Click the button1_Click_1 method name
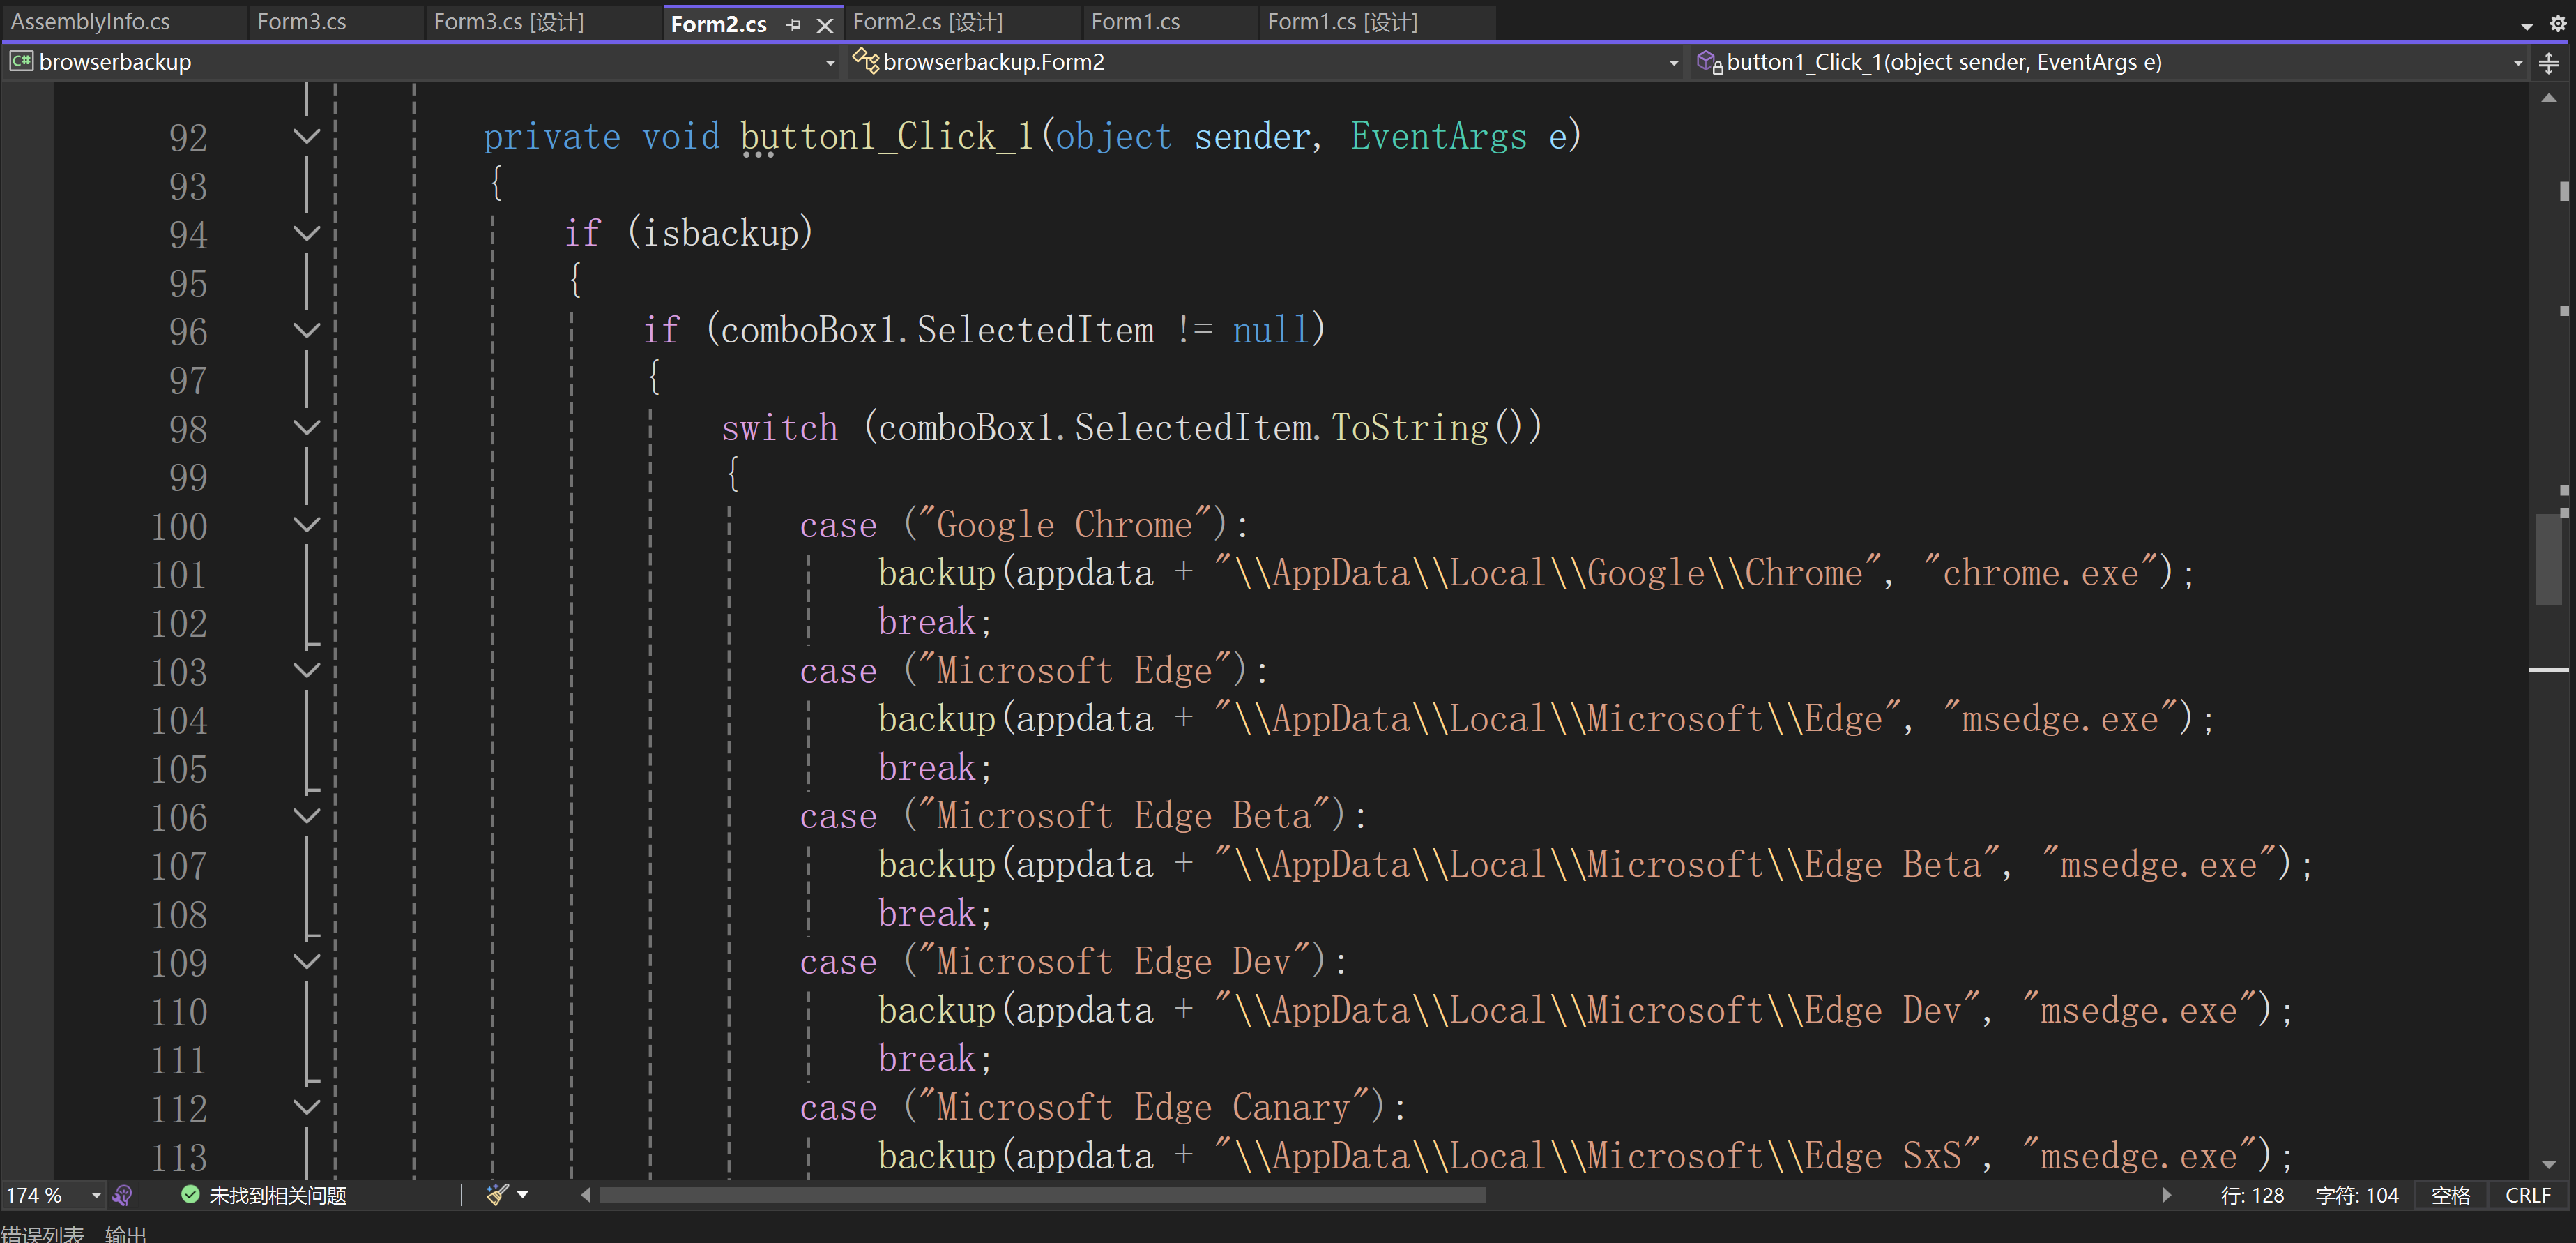This screenshot has height=1243, width=2576. coord(886,136)
